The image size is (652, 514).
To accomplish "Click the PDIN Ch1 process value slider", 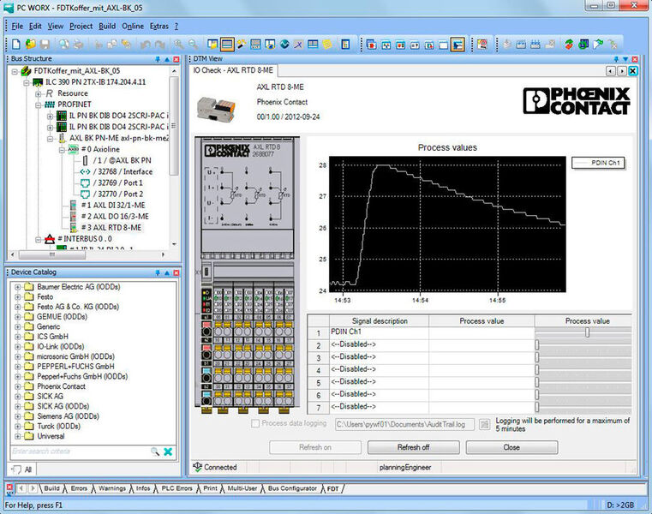I will [587, 332].
